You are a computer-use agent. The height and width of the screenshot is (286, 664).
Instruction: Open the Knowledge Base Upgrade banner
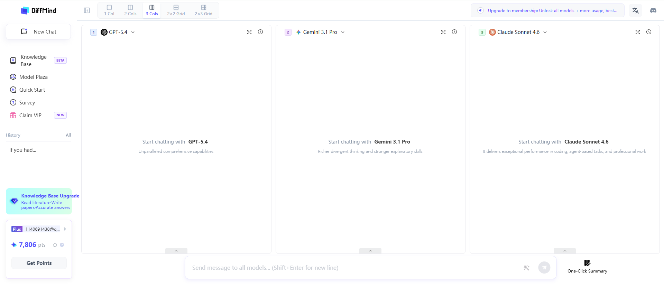click(39, 201)
